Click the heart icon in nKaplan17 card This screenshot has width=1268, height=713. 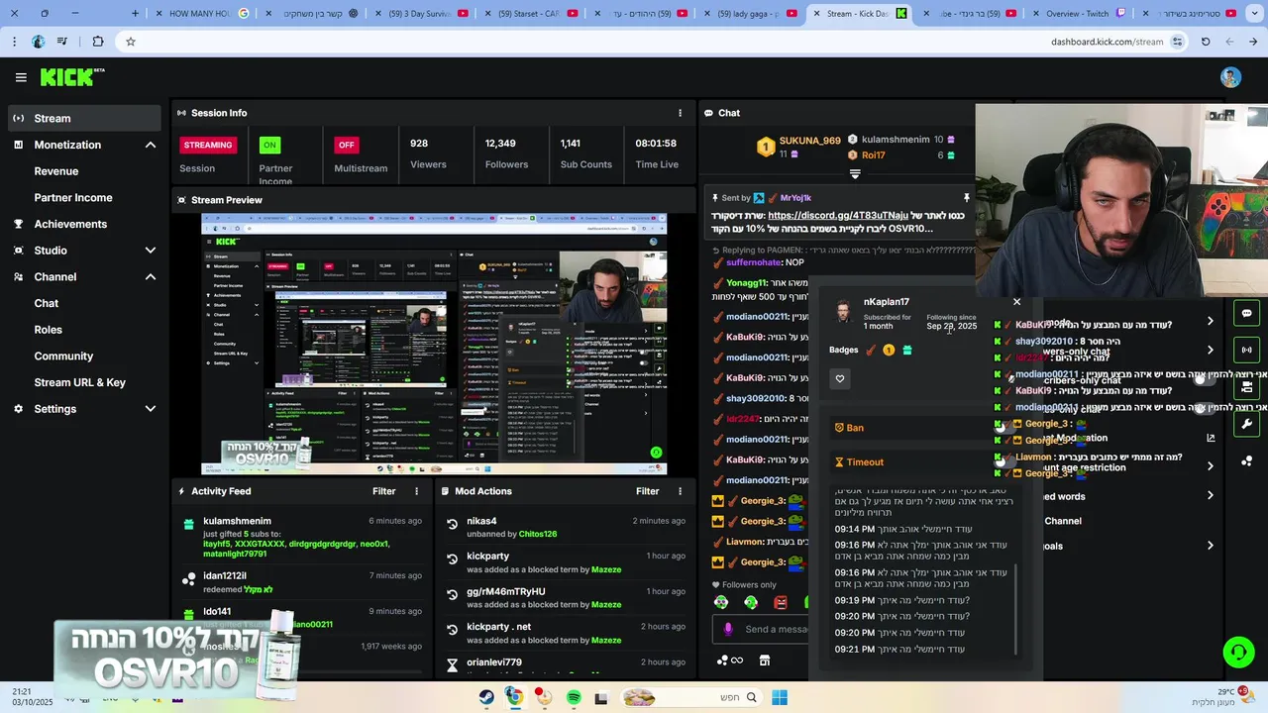[840, 378]
